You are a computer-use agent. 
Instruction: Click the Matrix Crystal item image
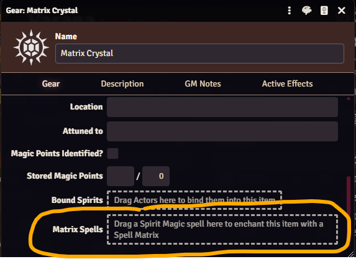pos(31,47)
